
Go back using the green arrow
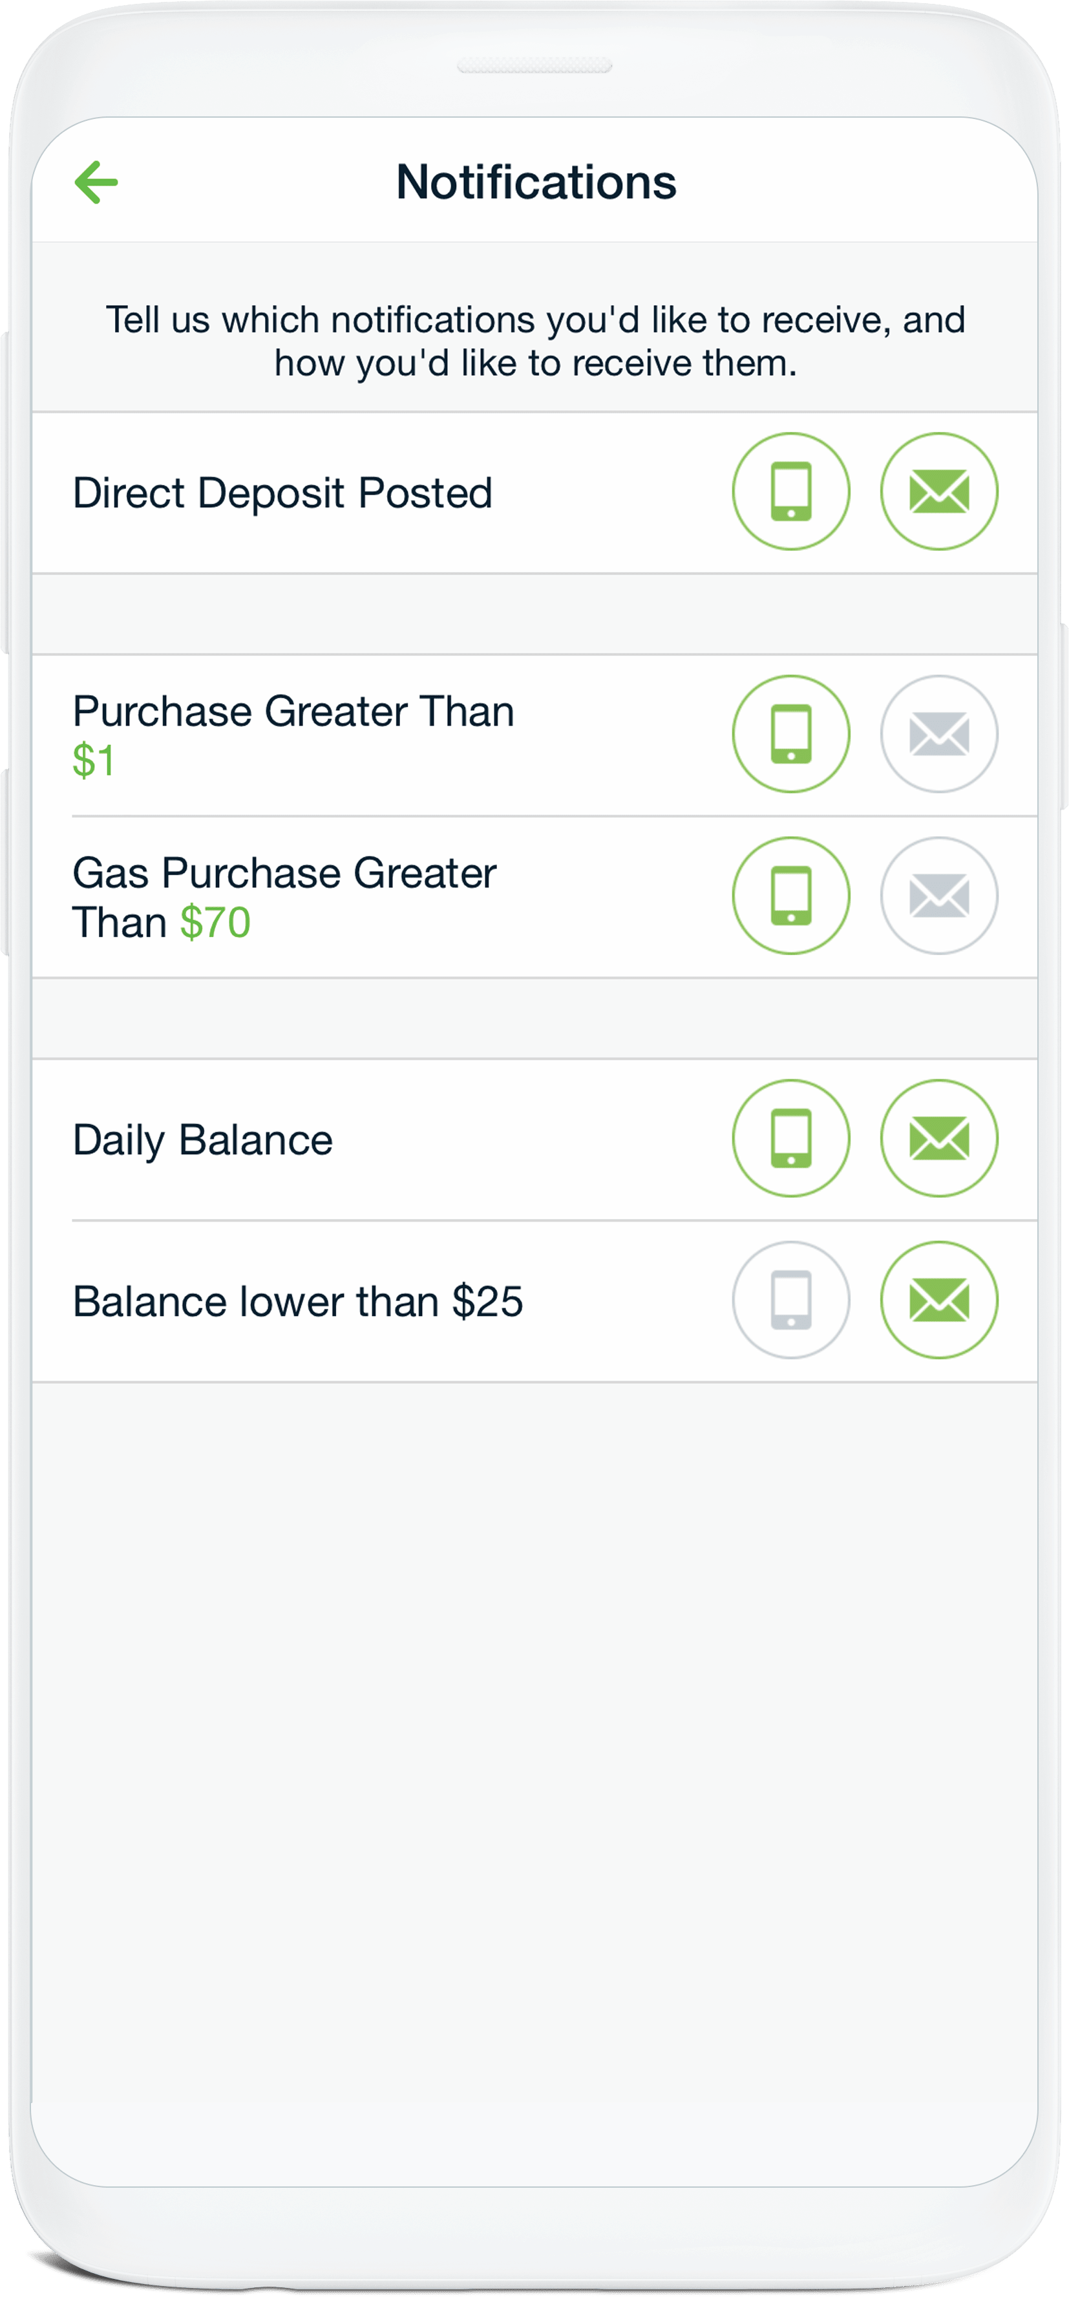click(x=96, y=183)
